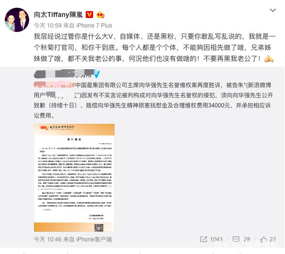Click the reposted post text body
The image size is (285, 254).
click(x=153, y=100)
